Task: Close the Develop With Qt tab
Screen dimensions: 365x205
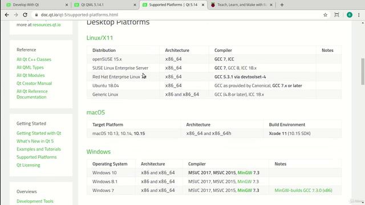Action: [x=67, y=5]
